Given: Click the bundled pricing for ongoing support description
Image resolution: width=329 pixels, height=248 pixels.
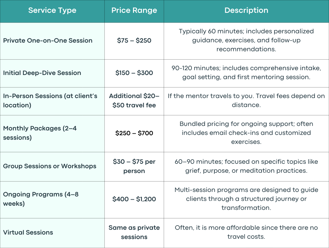Looking at the screenshot, I should point(246,133).
